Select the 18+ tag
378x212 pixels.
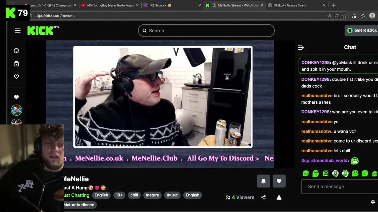click(119, 195)
